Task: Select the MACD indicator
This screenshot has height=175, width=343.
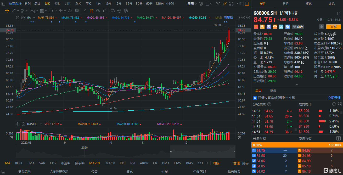Action: (110, 163)
